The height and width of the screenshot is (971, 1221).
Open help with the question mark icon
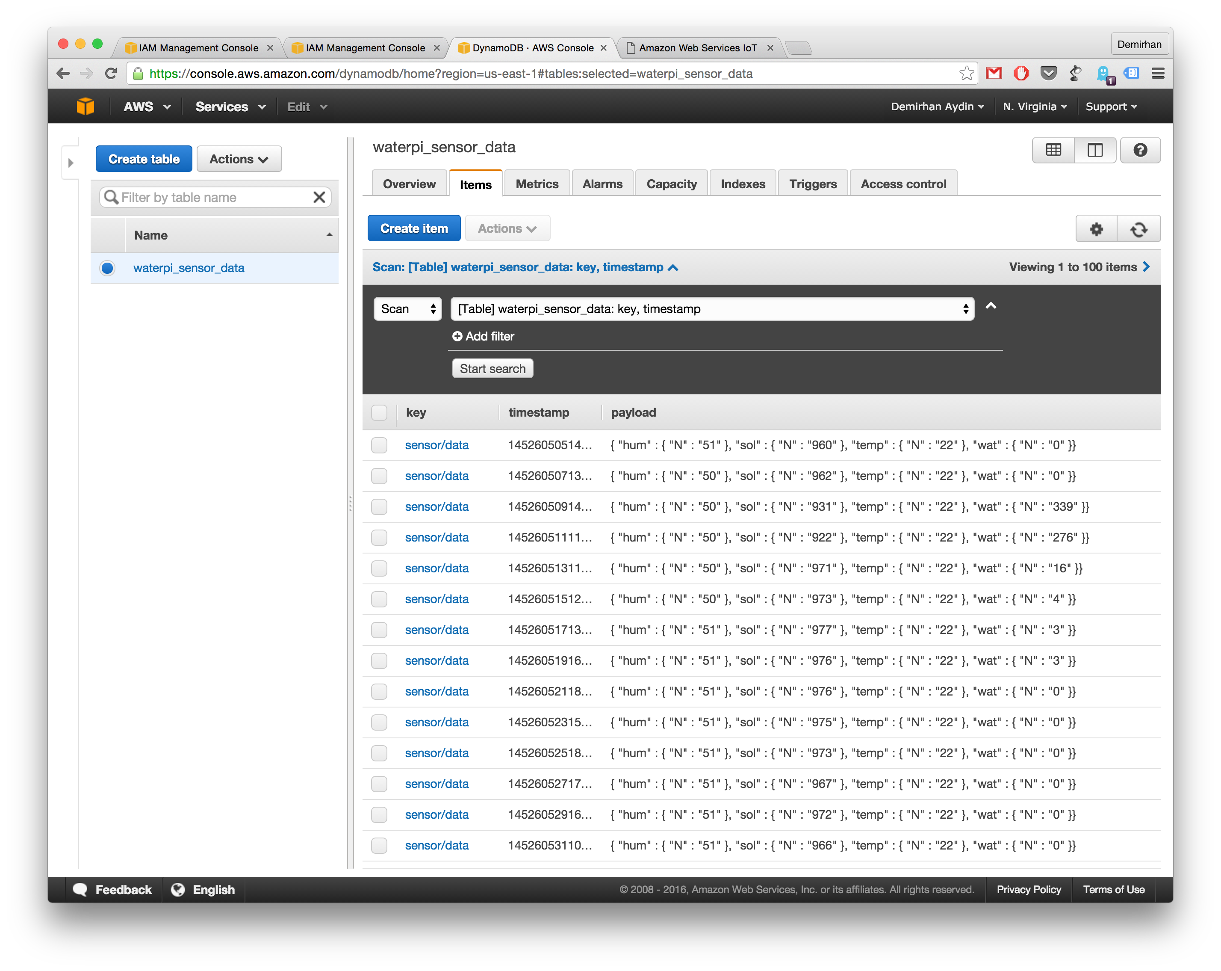click(x=1140, y=150)
